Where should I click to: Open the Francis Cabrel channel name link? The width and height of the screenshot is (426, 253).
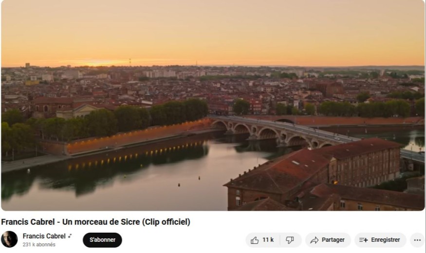(x=44, y=236)
